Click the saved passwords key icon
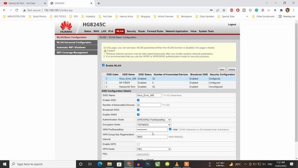The height and width of the screenshot is (168, 298). tap(211, 10)
